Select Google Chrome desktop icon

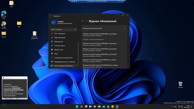pyautogui.click(x=4, y=25)
